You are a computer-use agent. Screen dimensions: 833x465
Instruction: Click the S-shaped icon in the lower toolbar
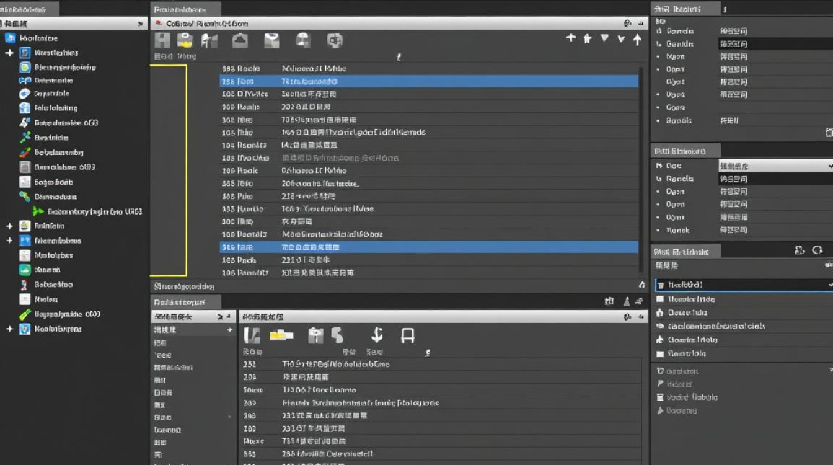[x=337, y=335]
